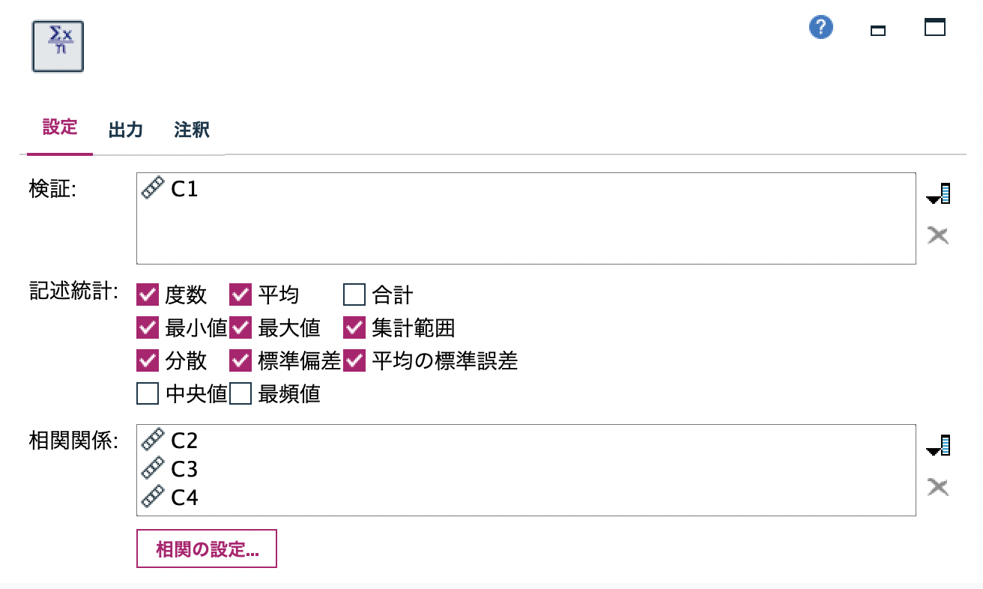Click the assign arrow beside the 検証 field
This screenshot has width=983, height=589.
click(938, 193)
